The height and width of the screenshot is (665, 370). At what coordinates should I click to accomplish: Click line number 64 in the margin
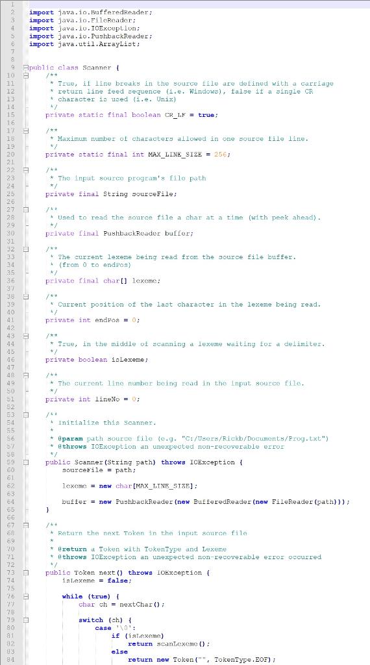(11, 502)
